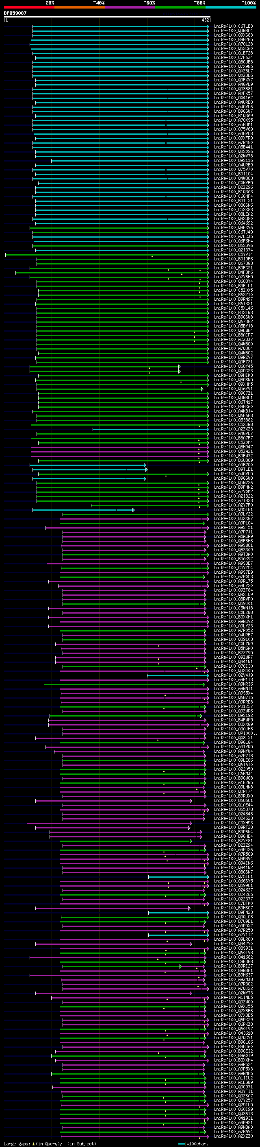Open hit UniRef100_C6TLB3
Image resolution: width=260 pixels, height=1147 pixels.
click(x=233, y=26)
